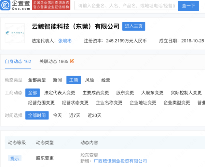
Task: Open legal representative 张峻彬 link
Action: pyautogui.click(x=65, y=41)
